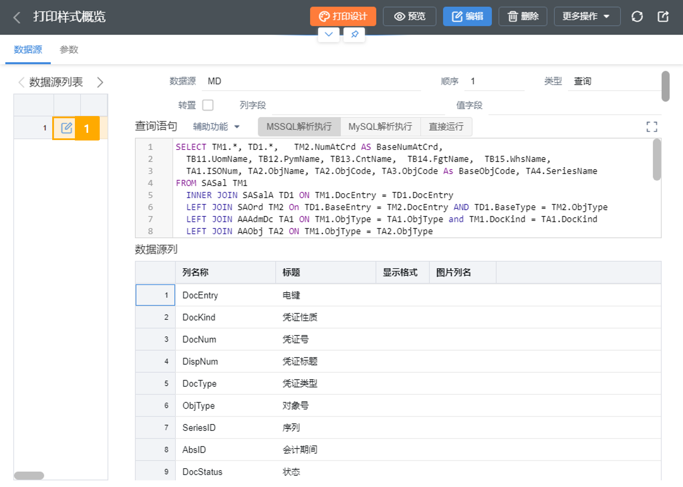Click row number 1 in data source columns table
This screenshot has width=683, height=487.
[x=155, y=295]
